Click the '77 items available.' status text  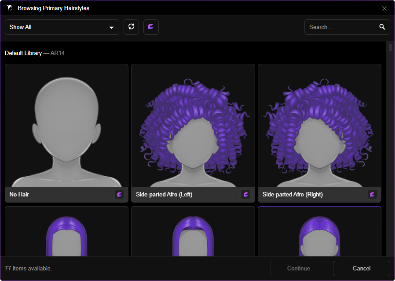click(x=28, y=268)
